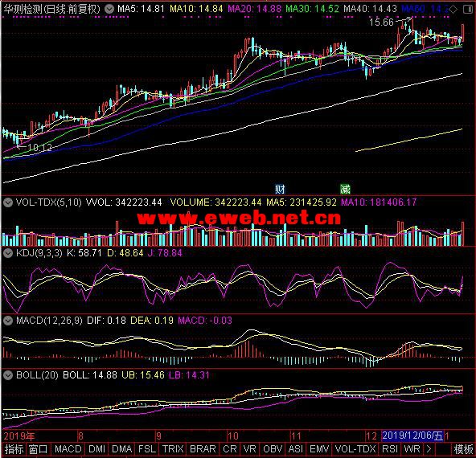Switch to the CR indicator tab
Viewport: 476px width, 458px height.
point(229,449)
